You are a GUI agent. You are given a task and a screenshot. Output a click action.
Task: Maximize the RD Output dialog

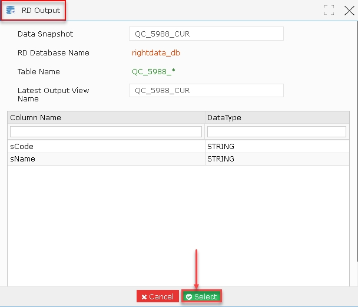pos(329,10)
